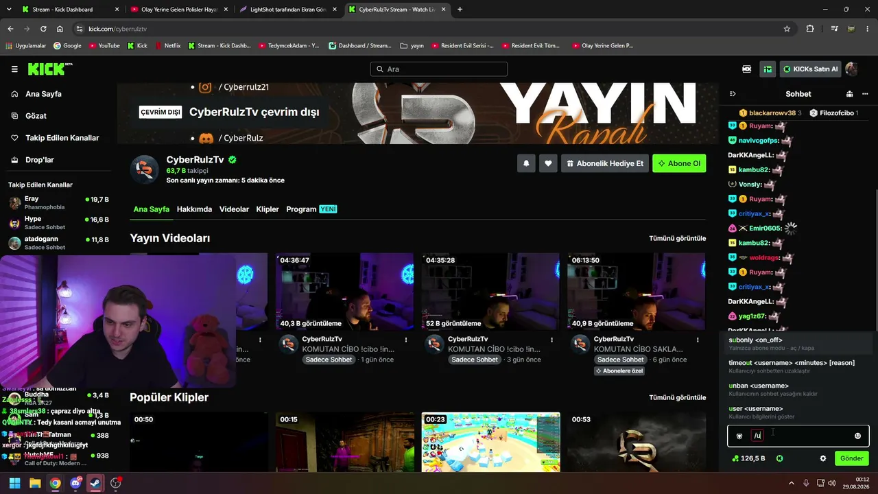Image resolution: width=878 pixels, height=494 pixels.
Task: Click the Abone Ol subscribe button
Action: click(679, 163)
